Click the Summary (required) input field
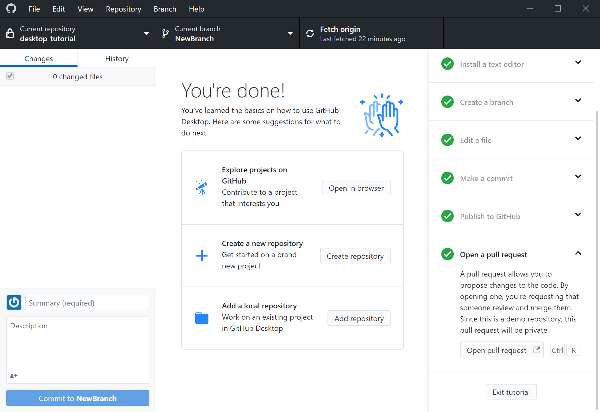 coord(87,302)
